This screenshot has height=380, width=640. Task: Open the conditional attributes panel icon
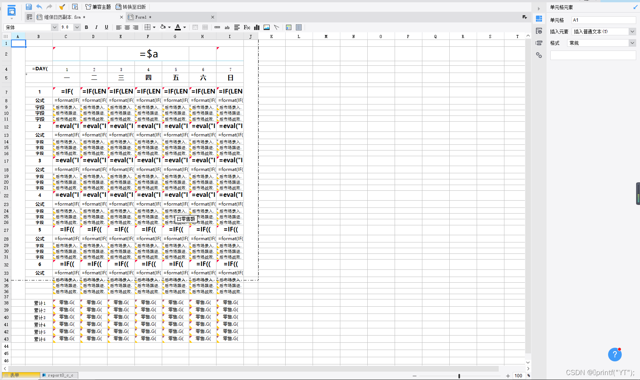(539, 43)
